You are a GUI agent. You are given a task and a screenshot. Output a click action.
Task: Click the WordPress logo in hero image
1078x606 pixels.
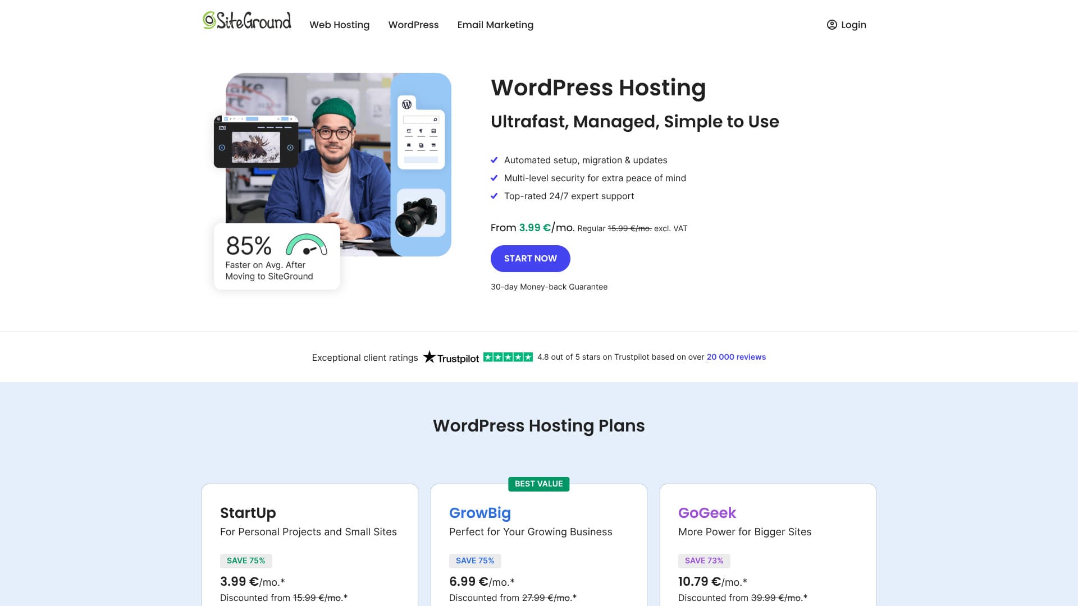pyautogui.click(x=407, y=104)
